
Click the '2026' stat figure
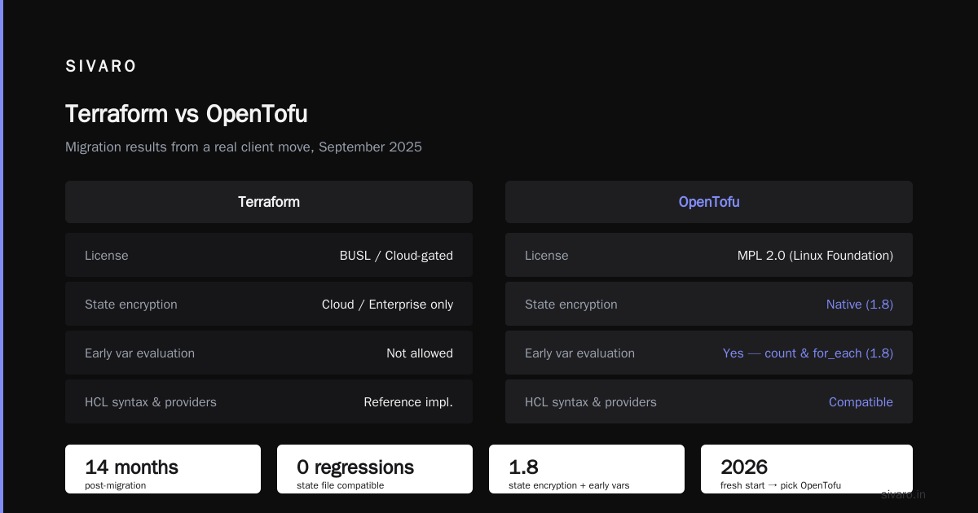[744, 467]
